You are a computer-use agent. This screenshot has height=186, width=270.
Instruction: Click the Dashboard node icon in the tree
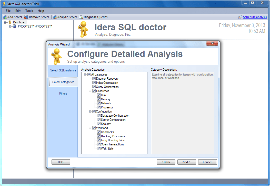(10, 22)
